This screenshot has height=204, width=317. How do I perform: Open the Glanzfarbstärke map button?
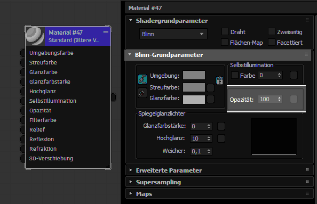[x=221, y=126]
